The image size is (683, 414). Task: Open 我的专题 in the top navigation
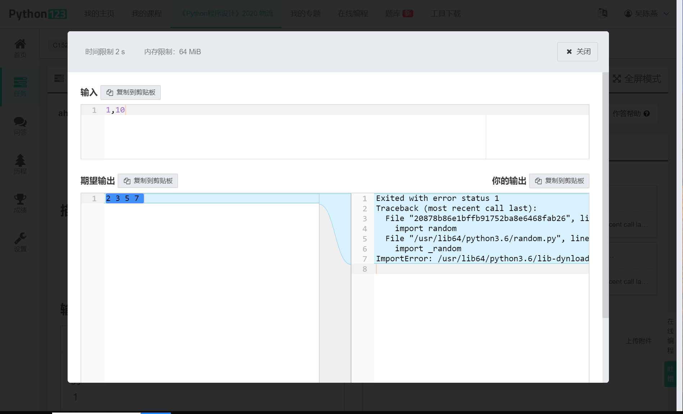coord(305,14)
